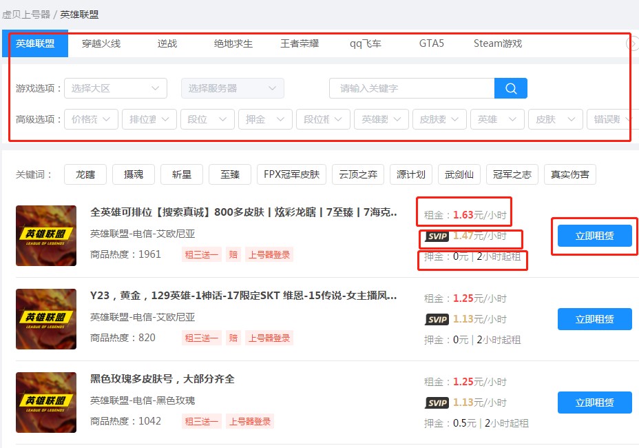639x448 pixels.
Task: Click the 租三送一 tag on Y23 黄金 listing
Action: tap(201, 338)
